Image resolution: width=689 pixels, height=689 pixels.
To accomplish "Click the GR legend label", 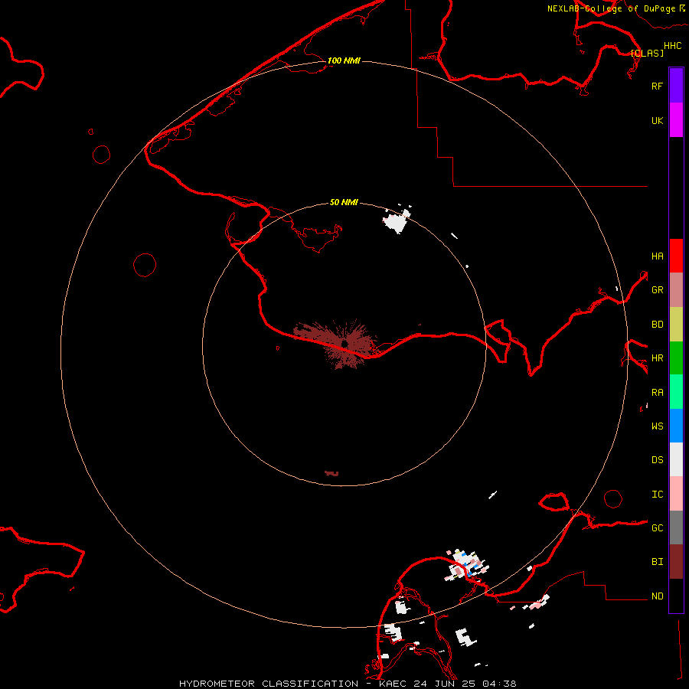I will pyautogui.click(x=657, y=289).
